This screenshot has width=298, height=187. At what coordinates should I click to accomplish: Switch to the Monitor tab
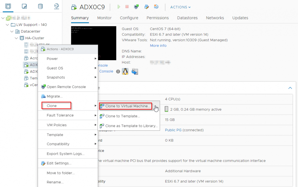click(104, 18)
